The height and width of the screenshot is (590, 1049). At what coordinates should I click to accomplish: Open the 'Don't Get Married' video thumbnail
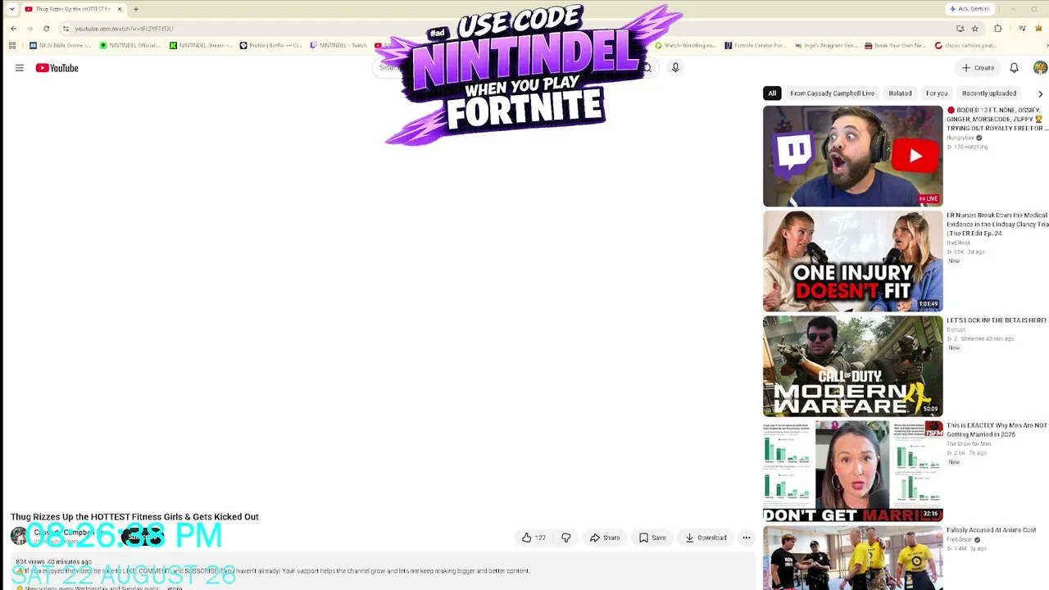(852, 471)
